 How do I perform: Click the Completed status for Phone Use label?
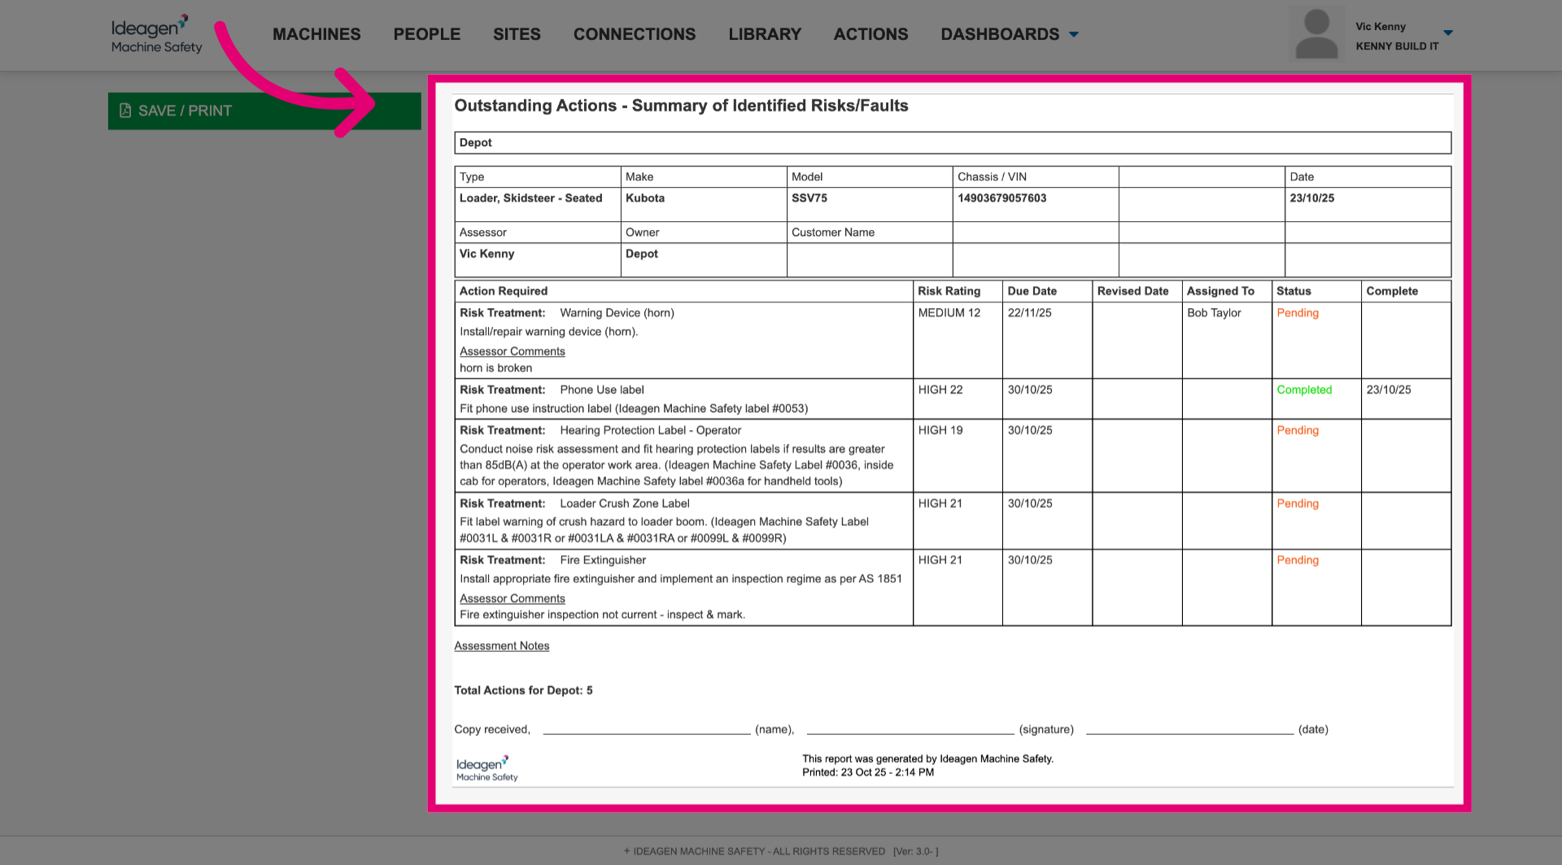[x=1304, y=390]
